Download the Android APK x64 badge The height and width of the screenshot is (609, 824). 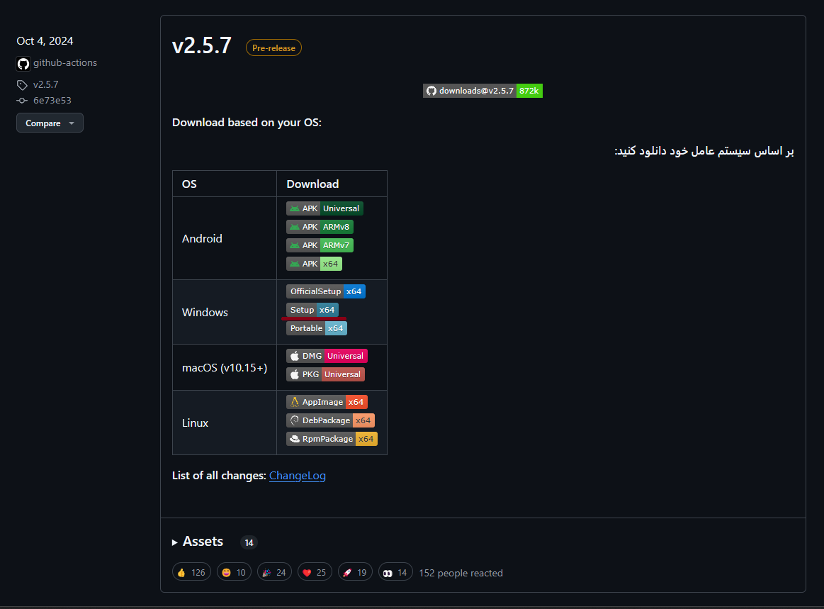[x=314, y=264]
